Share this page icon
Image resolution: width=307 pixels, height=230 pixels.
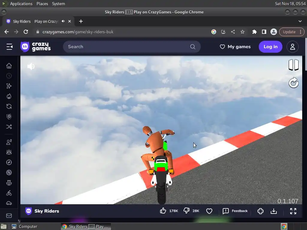click(x=233, y=32)
